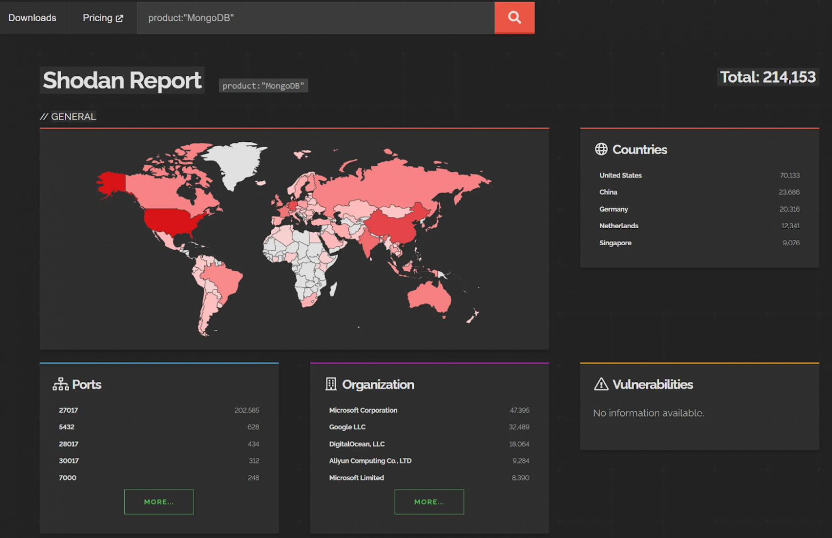
Task: Click the Vulnerabilities warning triangle icon
Action: click(601, 384)
